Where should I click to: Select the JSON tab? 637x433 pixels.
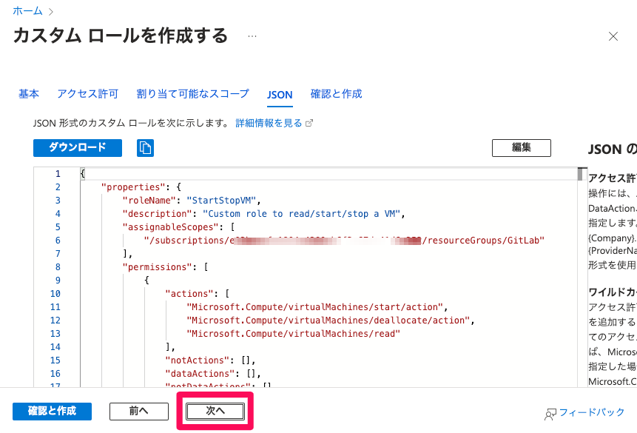coord(280,95)
